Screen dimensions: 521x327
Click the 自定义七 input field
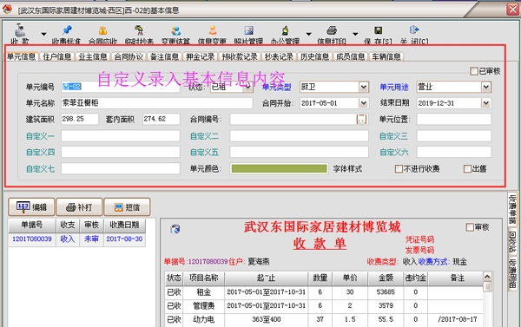click(121, 168)
